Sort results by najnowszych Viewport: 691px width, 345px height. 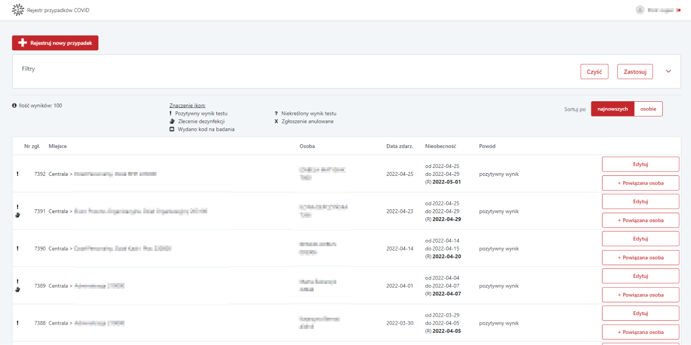[x=612, y=109]
